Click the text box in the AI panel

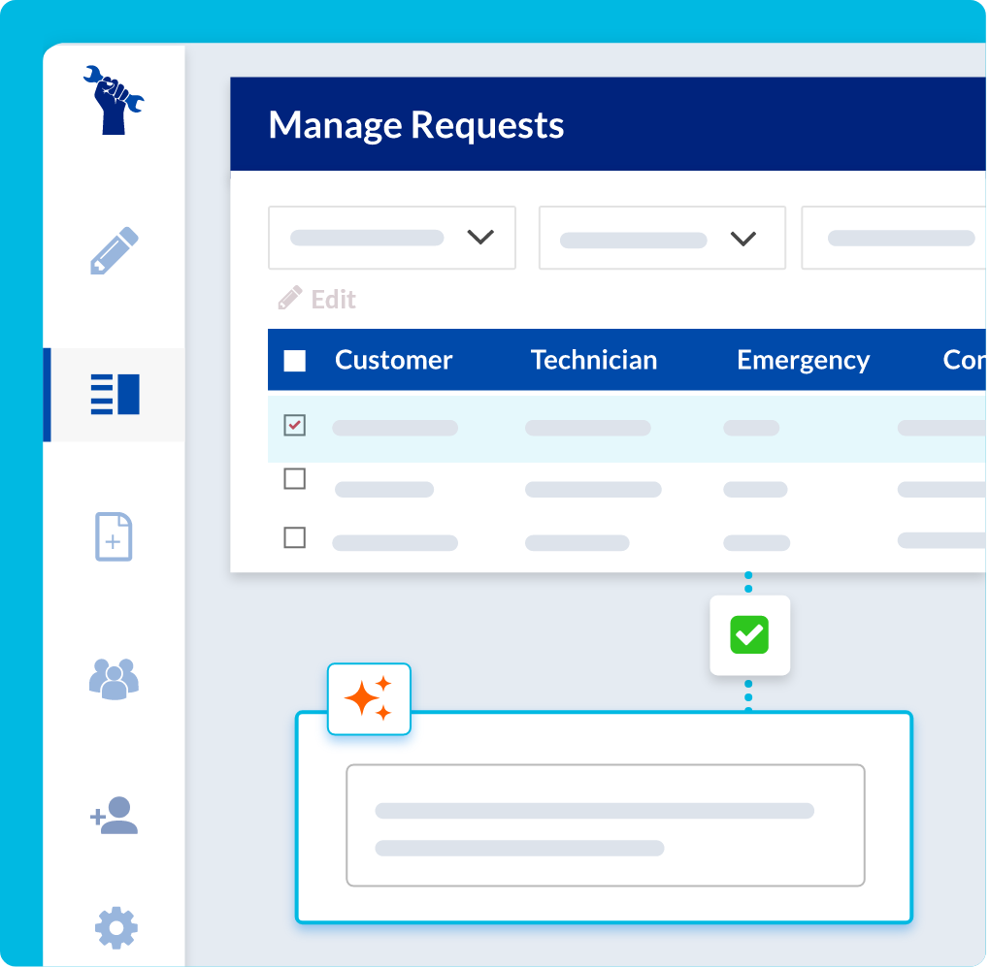[x=605, y=825]
